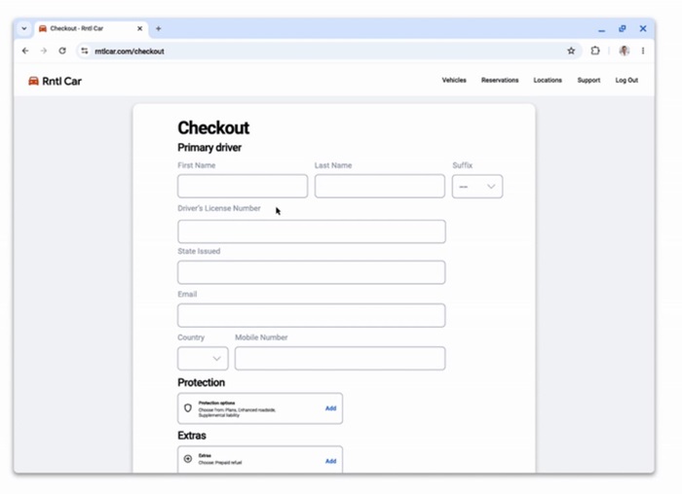The width and height of the screenshot is (682, 494).
Task: Open the browser extensions puzzle icon
Action: (x=595, y=51)
